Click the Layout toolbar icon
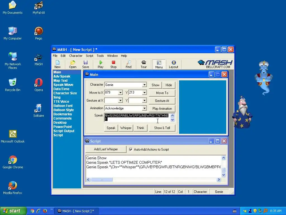The width and height of the screenshot is (286, 215). click(173, 64)
